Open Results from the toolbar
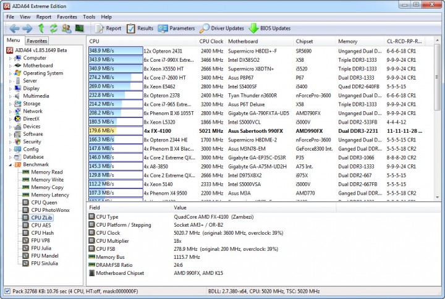Screen dimensions: 445x299 140,28
